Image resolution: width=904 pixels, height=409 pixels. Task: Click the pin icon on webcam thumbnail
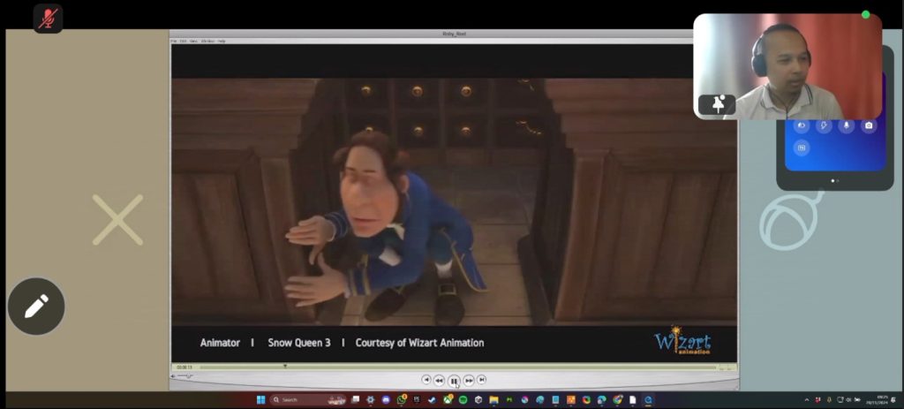point(717,105)
